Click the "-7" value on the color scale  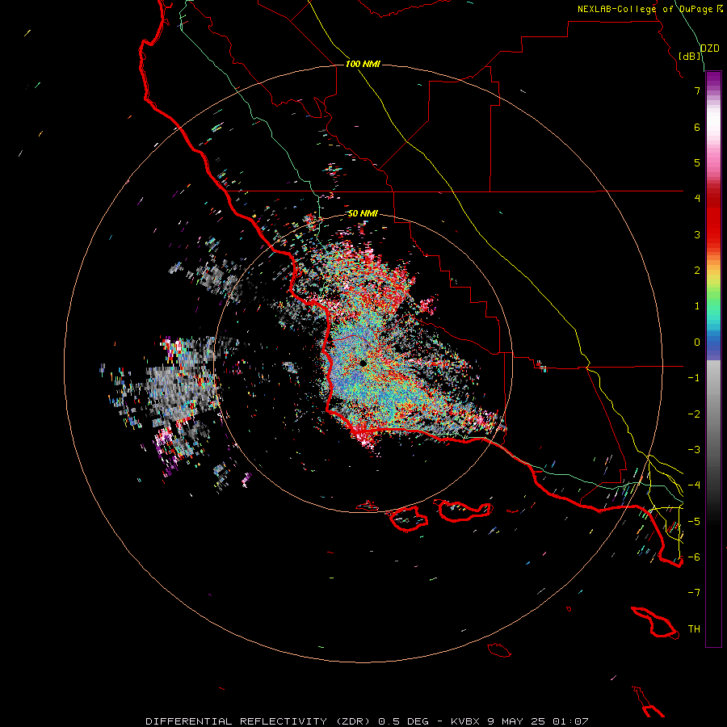point(694,593)
